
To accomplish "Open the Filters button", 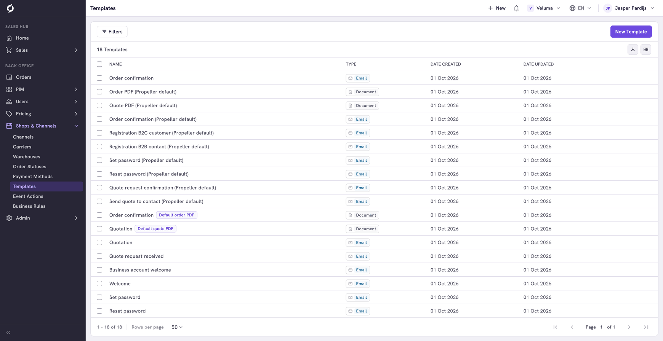I will [112, 32].
